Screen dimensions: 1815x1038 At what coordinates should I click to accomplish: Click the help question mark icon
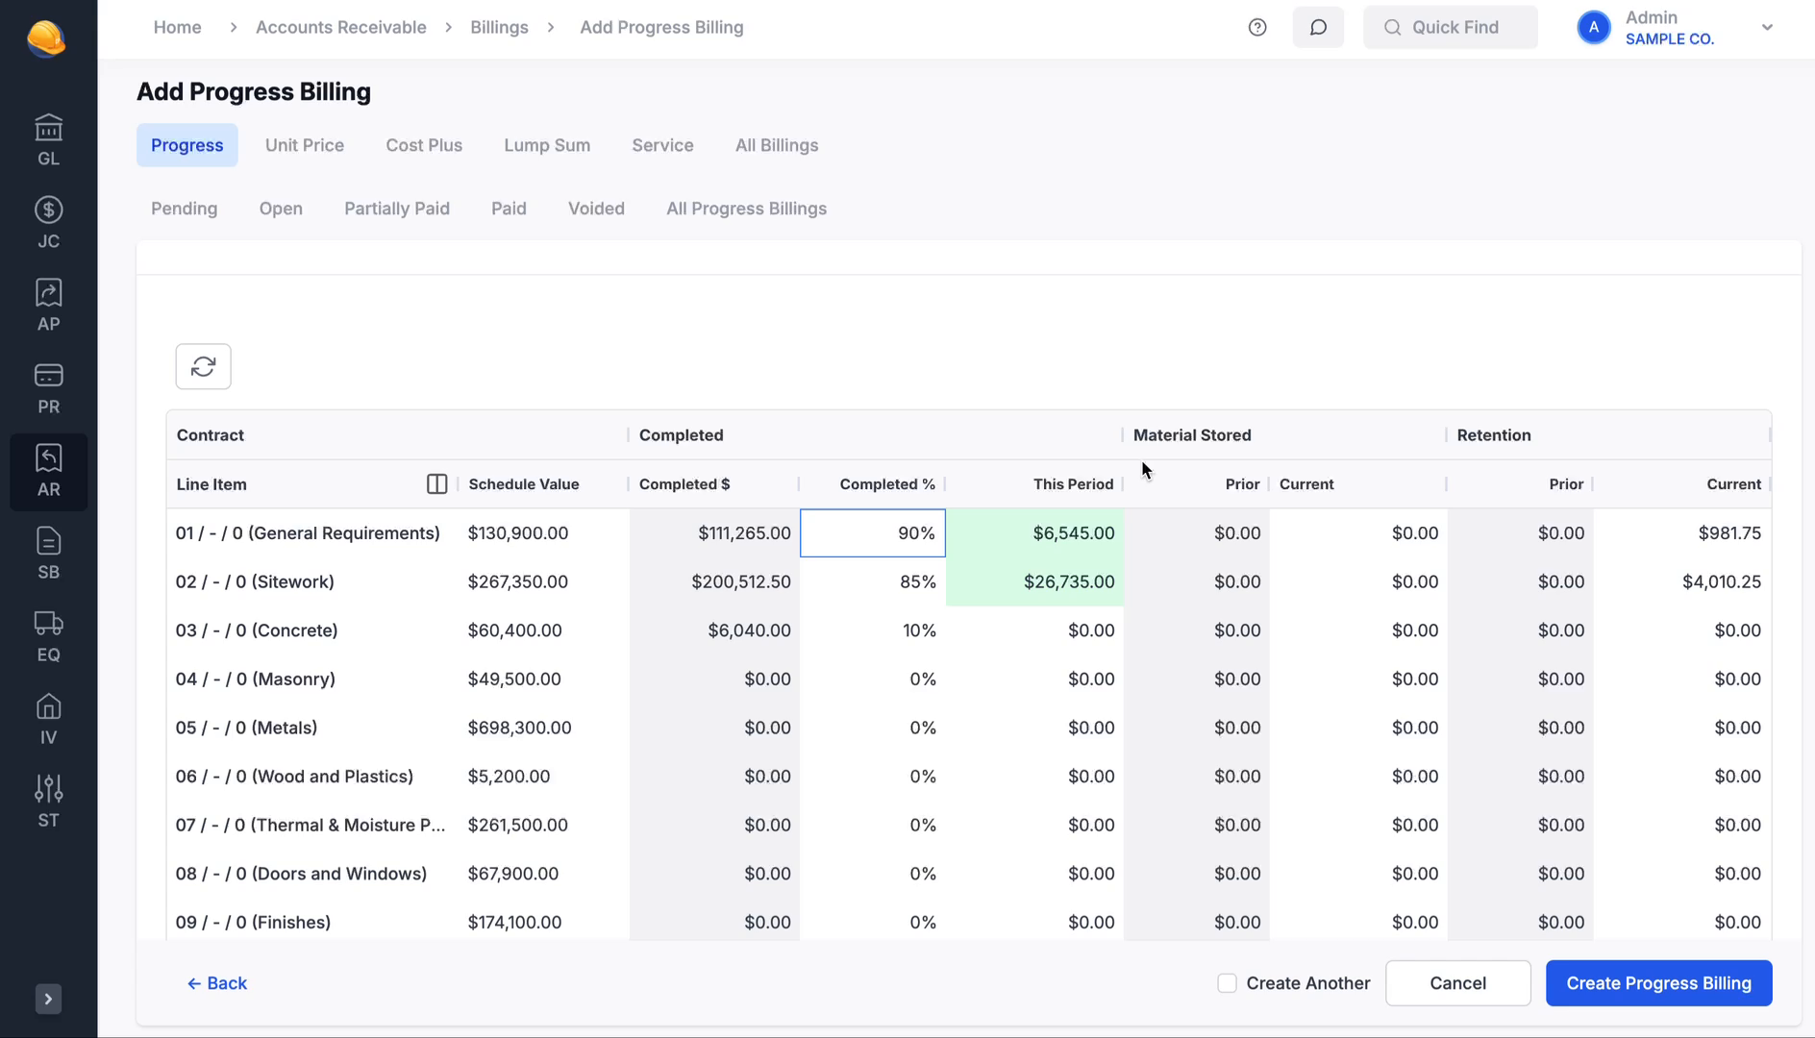tap(1257, 27)
